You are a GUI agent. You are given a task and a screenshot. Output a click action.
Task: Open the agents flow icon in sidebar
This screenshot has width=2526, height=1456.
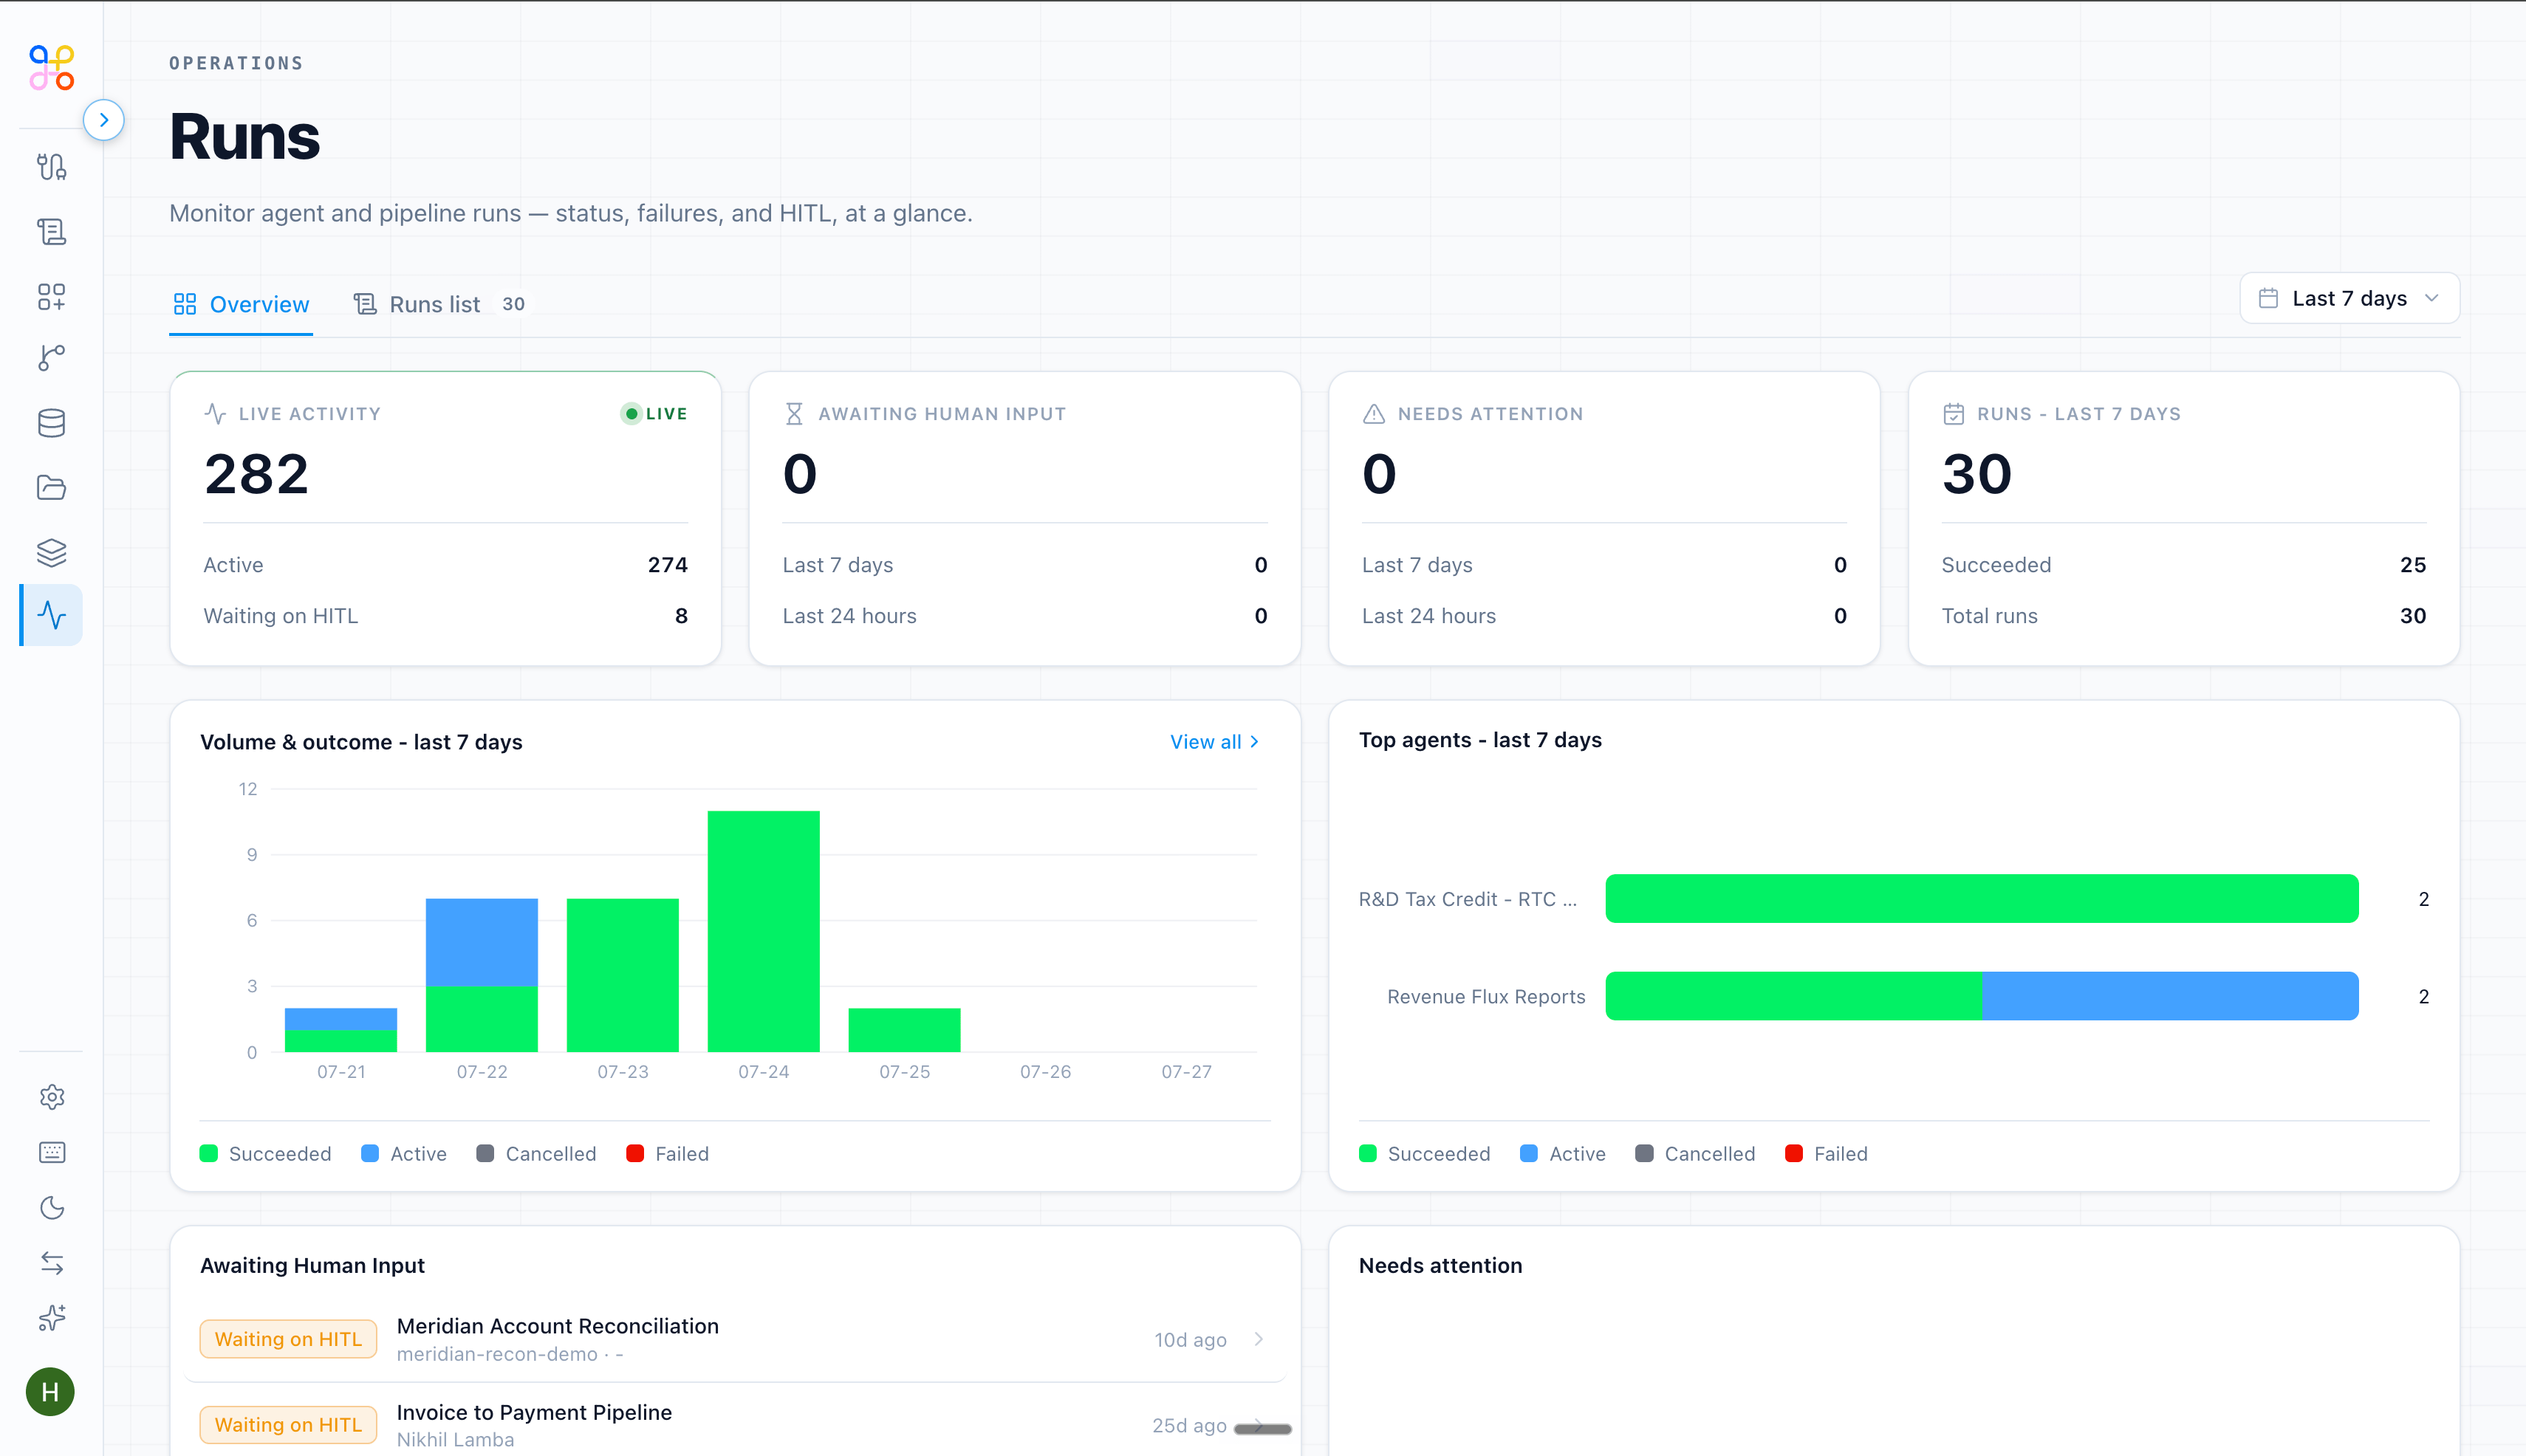pyautogui.click(x=51, y=166)
